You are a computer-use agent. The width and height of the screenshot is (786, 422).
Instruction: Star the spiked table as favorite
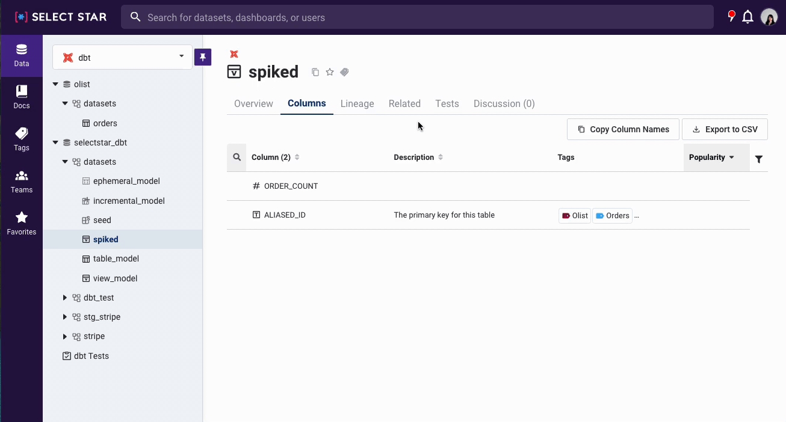330,72
